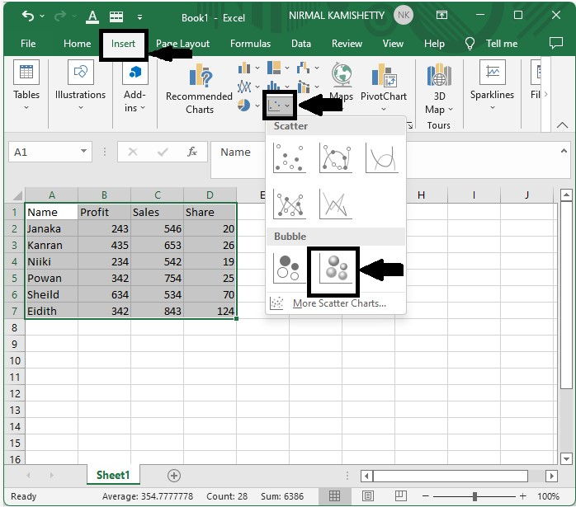Open the File tab

click(x=28, y=44)
